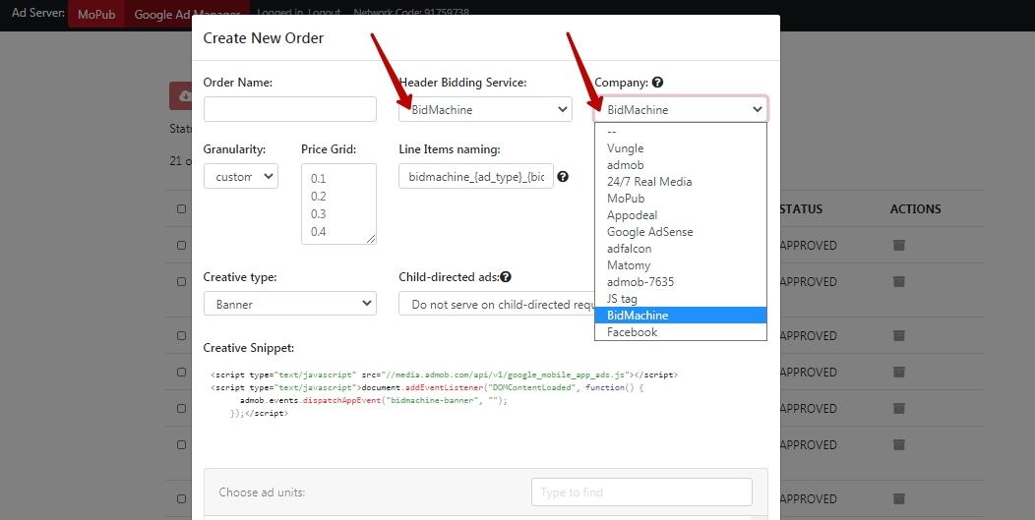
Task: Collapse the Company dropdown showing BidMachine
Action: (x=681, y=109)
